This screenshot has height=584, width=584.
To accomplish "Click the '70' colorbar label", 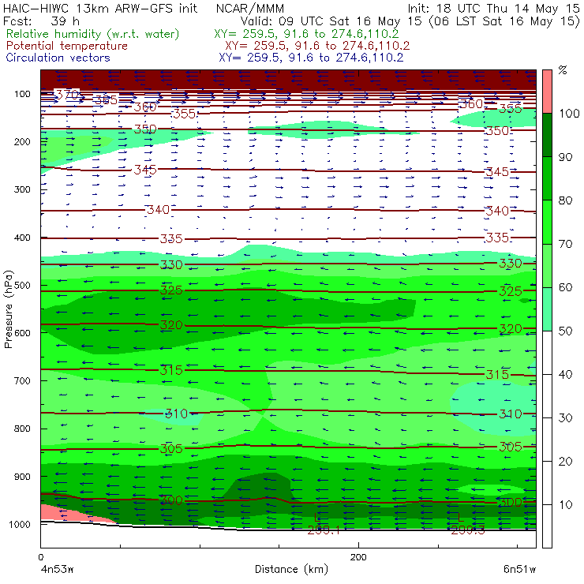I will click(565, 244).
